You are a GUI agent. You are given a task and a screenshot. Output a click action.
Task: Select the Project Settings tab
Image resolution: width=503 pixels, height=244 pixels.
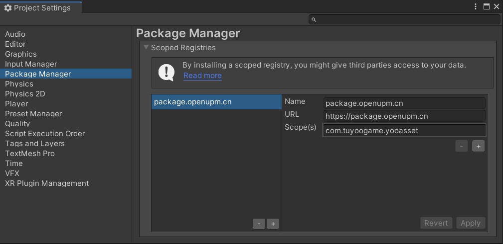(x=41, y=7)
